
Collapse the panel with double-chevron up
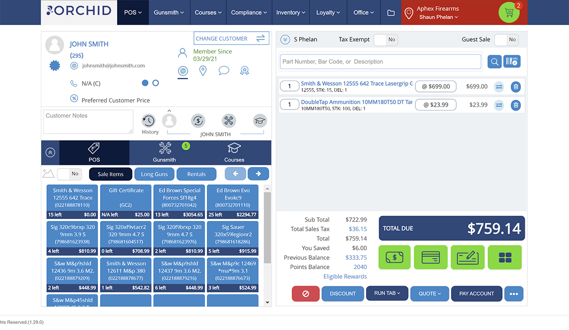50,153
